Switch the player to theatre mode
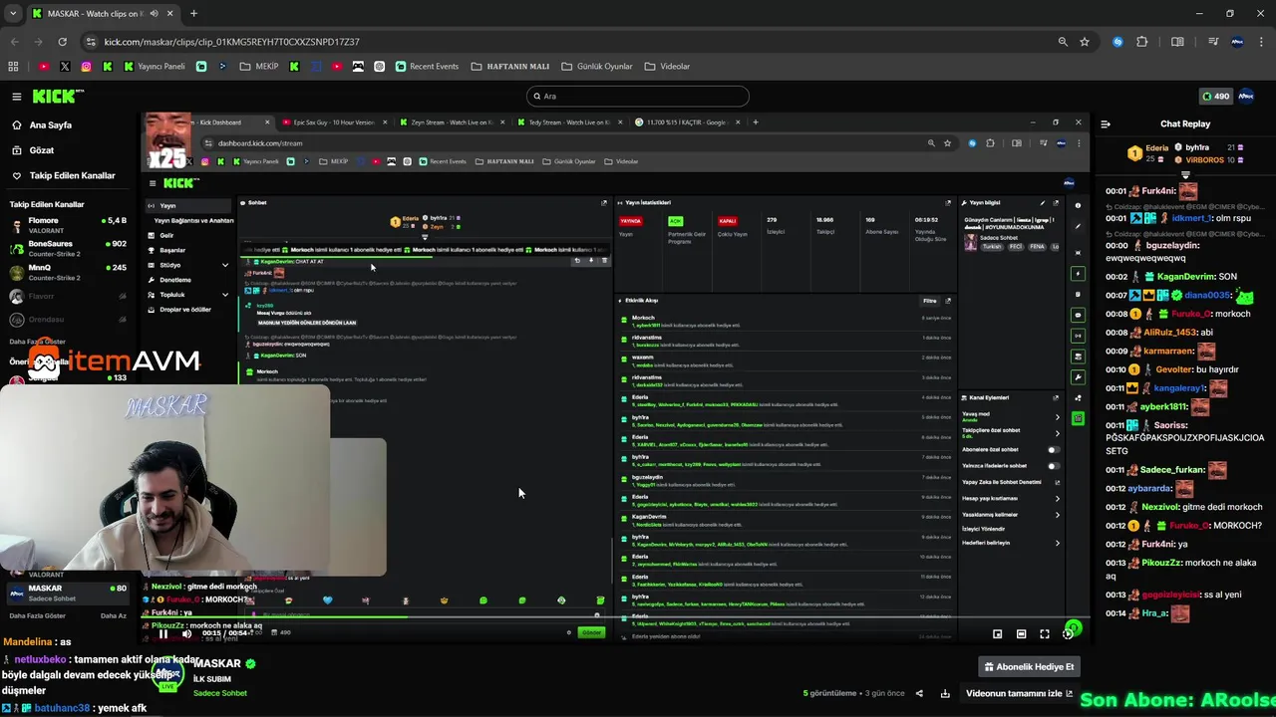 [x=1021, y=633]
